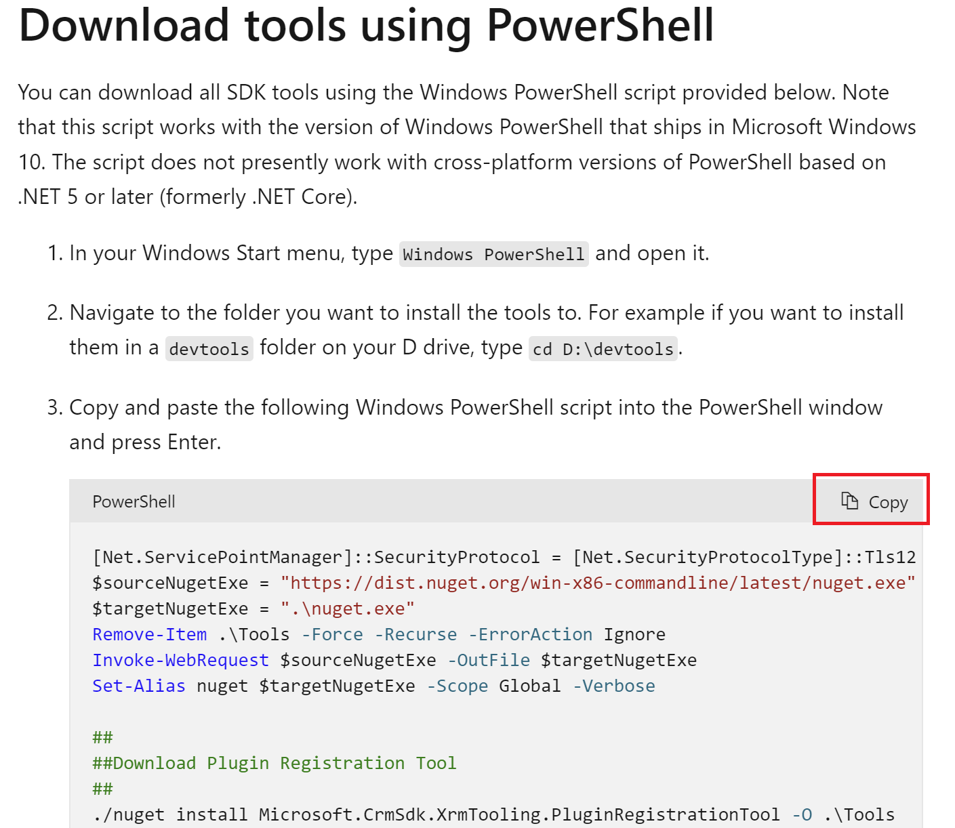
Task: Click the -OutFile parameter in the script
Action: 489,660
